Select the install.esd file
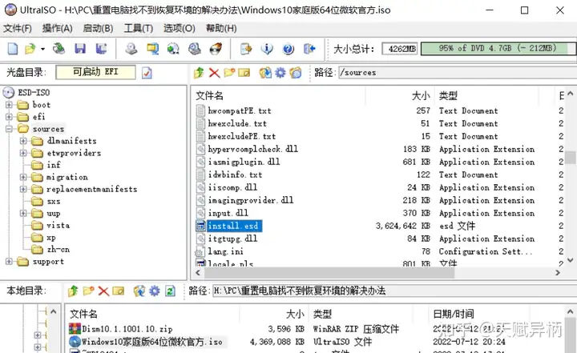Image resolution: width=577 pixels, height=353 pixels. pos(233,226)
